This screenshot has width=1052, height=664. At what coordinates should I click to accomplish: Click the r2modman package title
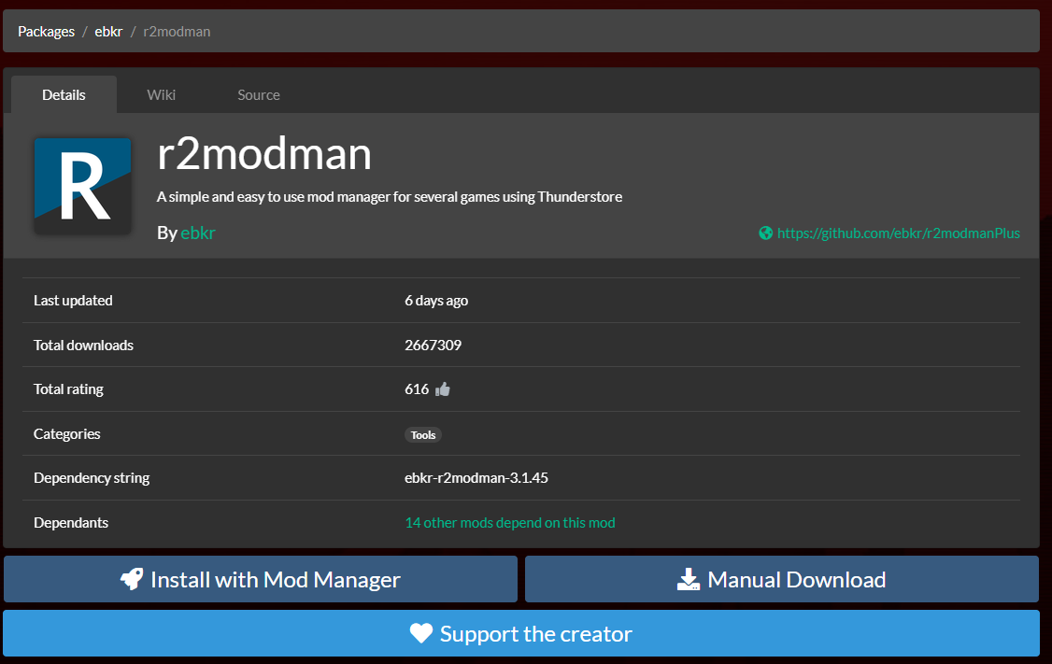pyautogui.click(x=264, y=153)
